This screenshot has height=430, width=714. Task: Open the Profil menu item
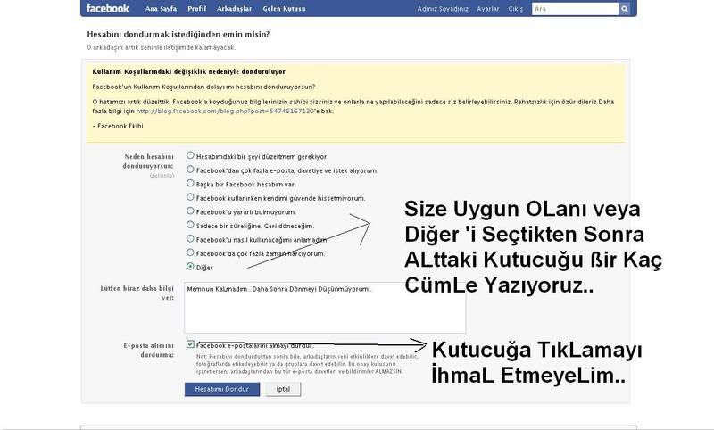pyautogui.click(x=196, y=9)
